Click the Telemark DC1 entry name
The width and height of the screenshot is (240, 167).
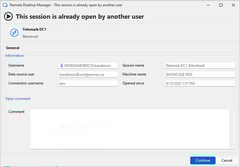[34, 30]
